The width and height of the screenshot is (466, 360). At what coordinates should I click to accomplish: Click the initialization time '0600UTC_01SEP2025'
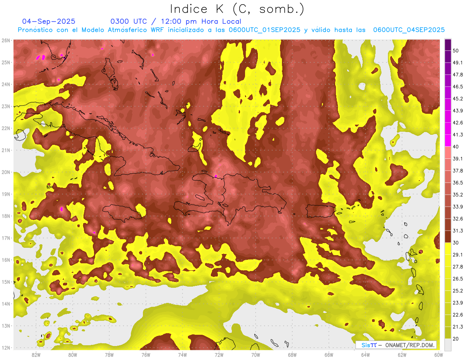[264, 30]
